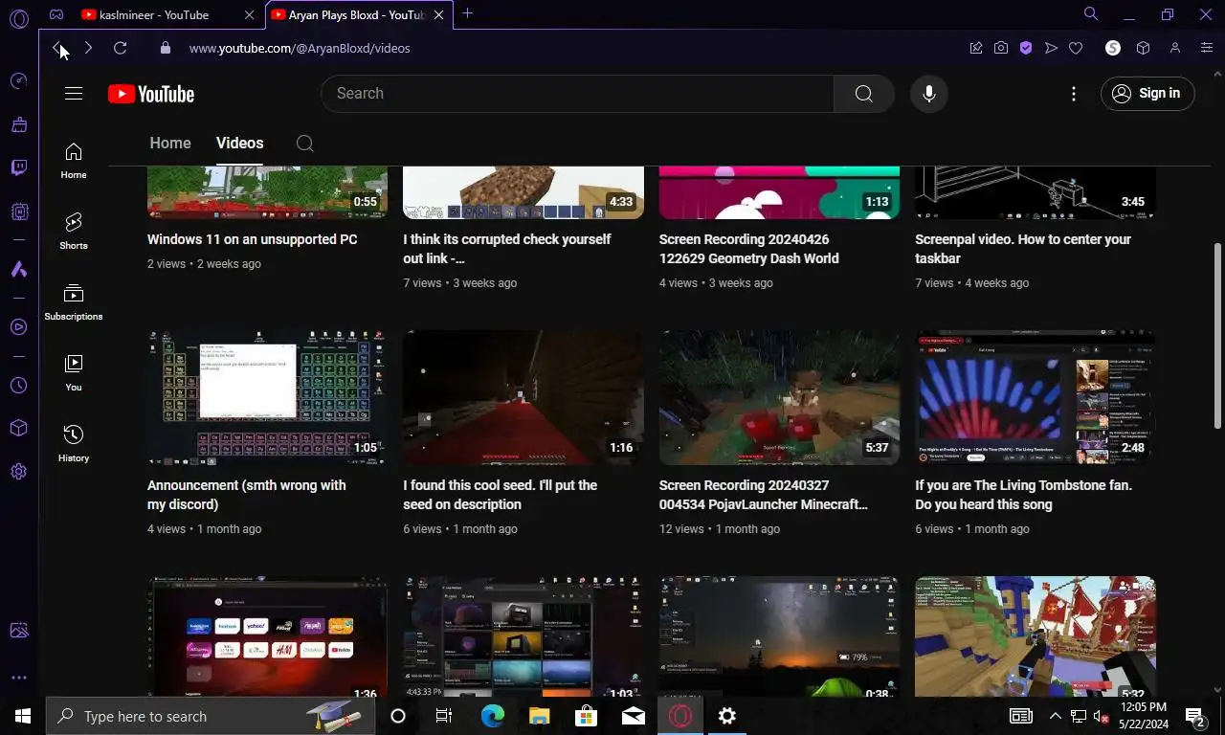Open Opera settings gear in sidebar
The image size is (1225, 735).
[x=19, y=472]
